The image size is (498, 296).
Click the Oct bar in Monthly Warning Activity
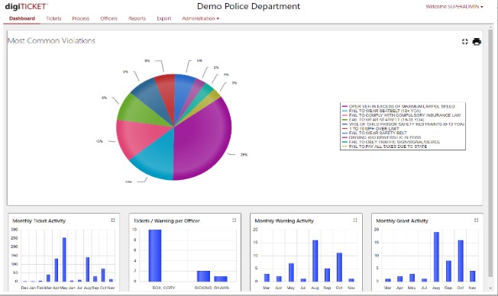pyautogui.click(x=339, y=267)
